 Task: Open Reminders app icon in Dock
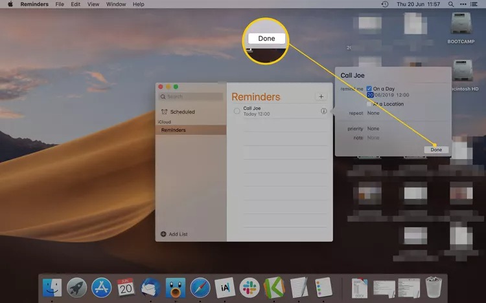point(323,287)
